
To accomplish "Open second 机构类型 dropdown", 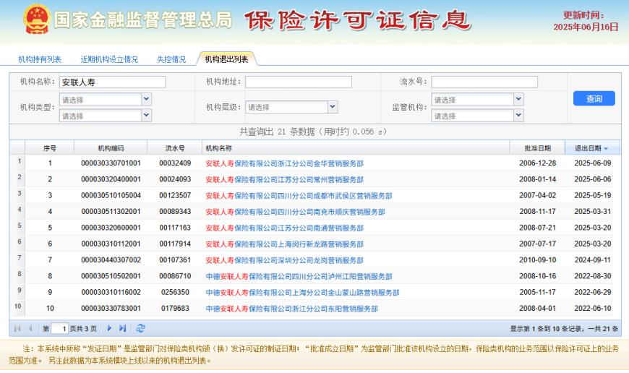I will click(147, 116).
